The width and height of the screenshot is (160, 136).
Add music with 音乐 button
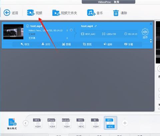[x=95, y=13]
